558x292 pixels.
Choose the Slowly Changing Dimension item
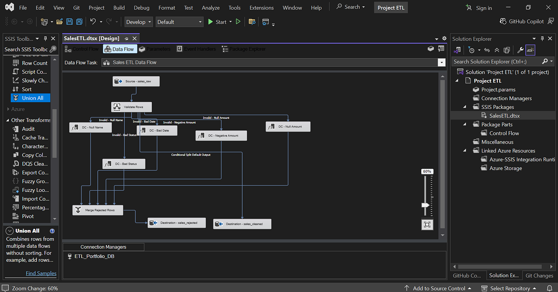pyautogui.click(x=30, y=81)
